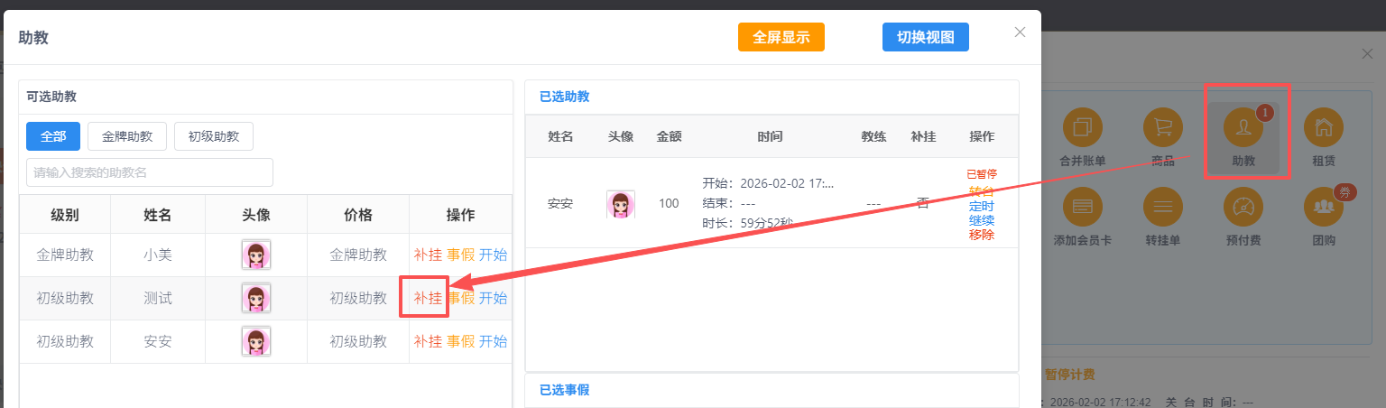Click the blue 切换视图 button
Viewport: 1386px width, 408px height.
(925, 37)
